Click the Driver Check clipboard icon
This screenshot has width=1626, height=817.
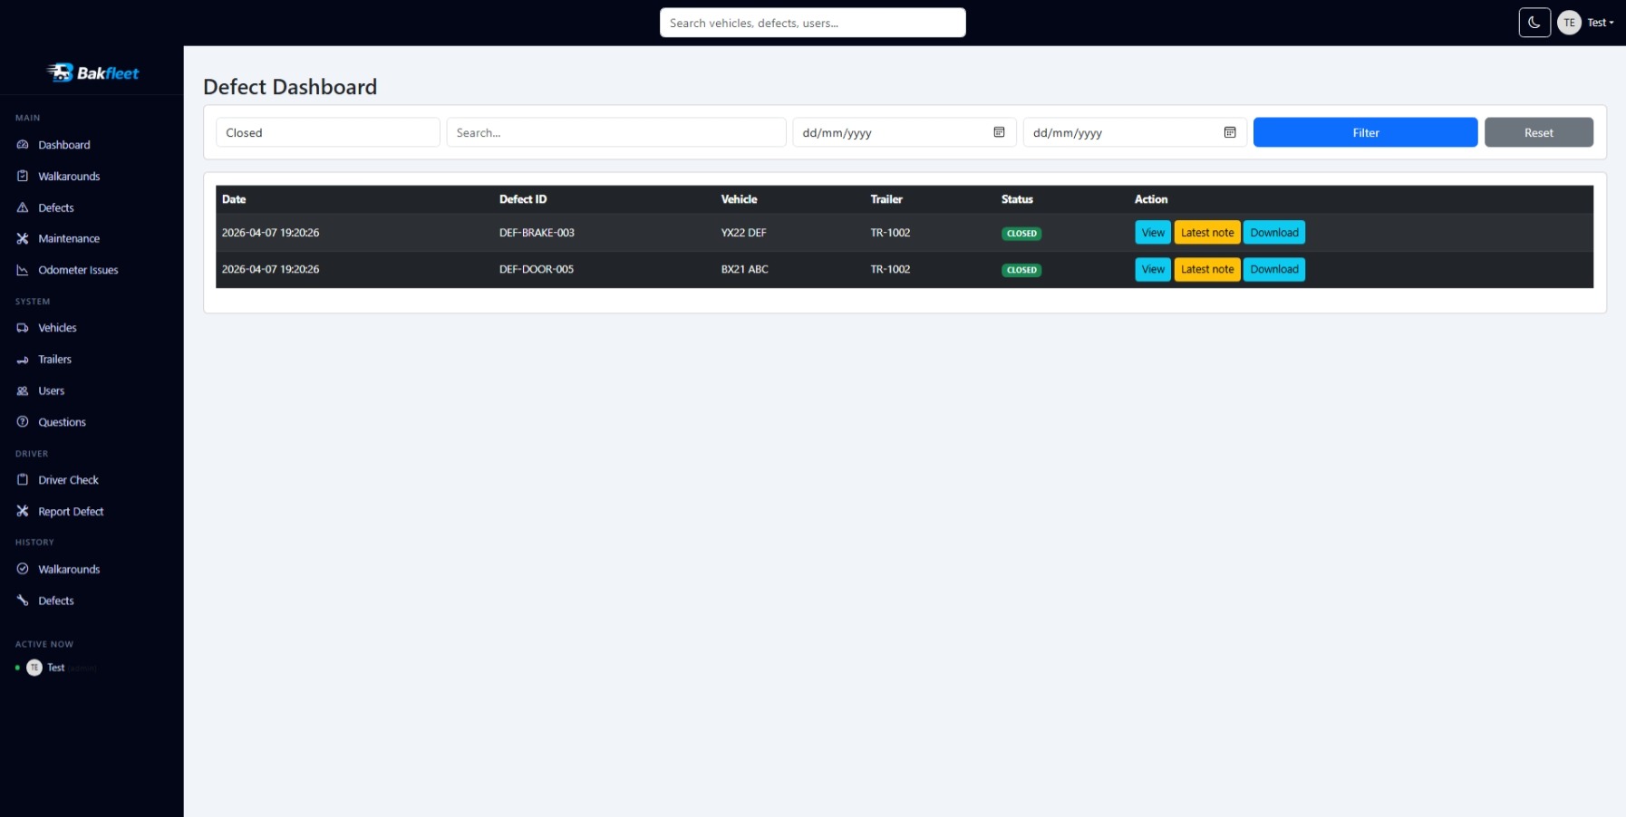pos(23,480)
